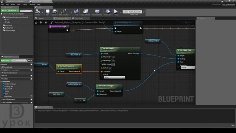Image resolution: width=236 pixels, height=133 pixels.
Task: Open the Help menu
Action: tap(39, 4)
